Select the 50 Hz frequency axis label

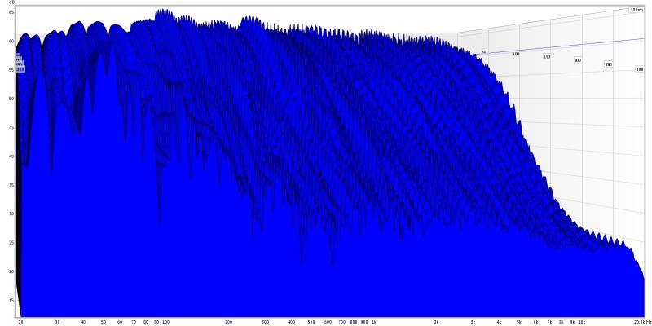point(104,322)
